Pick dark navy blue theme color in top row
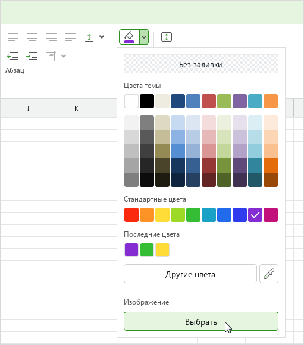The image size is (304, 345). pyautogui.click(x=178, y=101)
